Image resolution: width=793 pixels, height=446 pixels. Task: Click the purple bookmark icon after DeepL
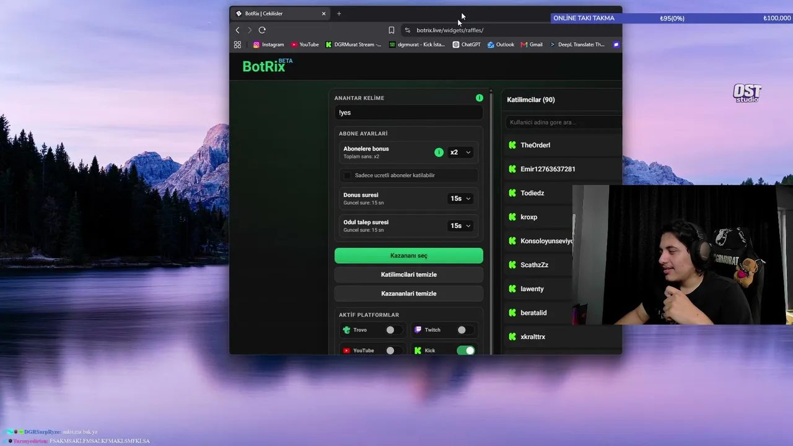pos(616,45)
